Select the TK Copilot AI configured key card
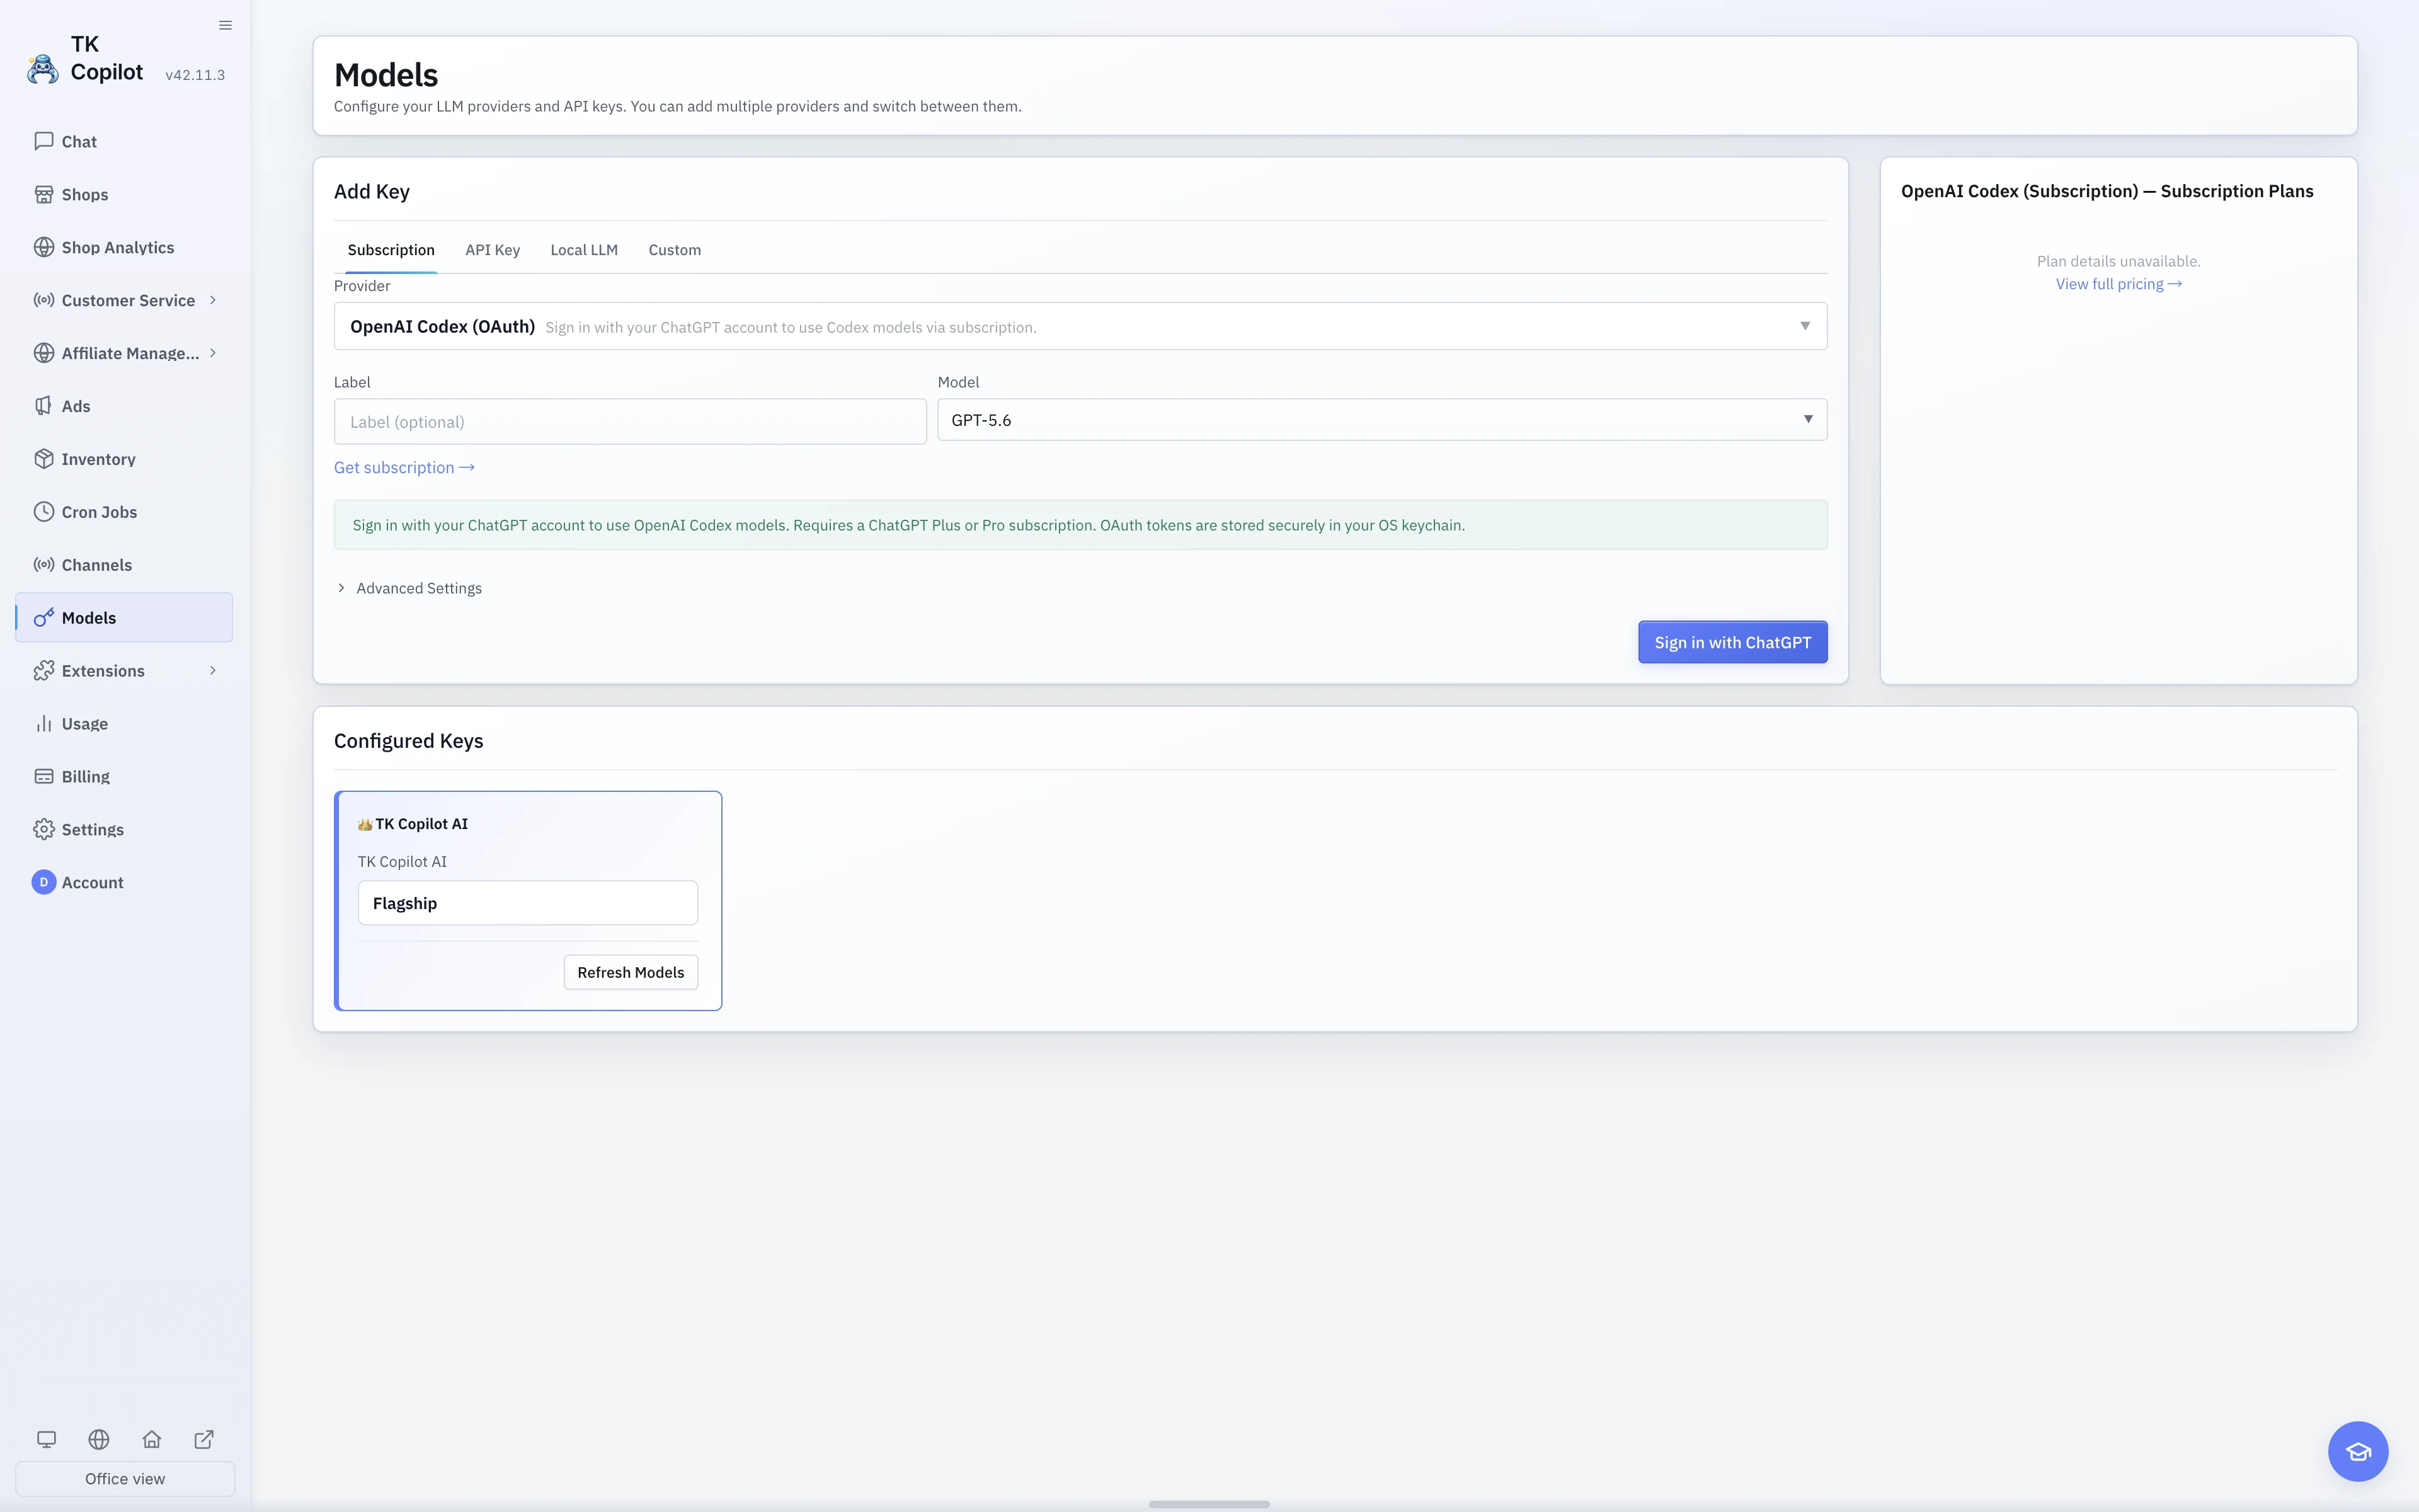The height and width of the screenshot is (1512, 2419). point(528,900)
